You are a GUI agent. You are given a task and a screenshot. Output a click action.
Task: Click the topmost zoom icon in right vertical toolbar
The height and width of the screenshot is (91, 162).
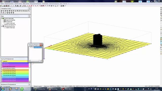point(161,8)
